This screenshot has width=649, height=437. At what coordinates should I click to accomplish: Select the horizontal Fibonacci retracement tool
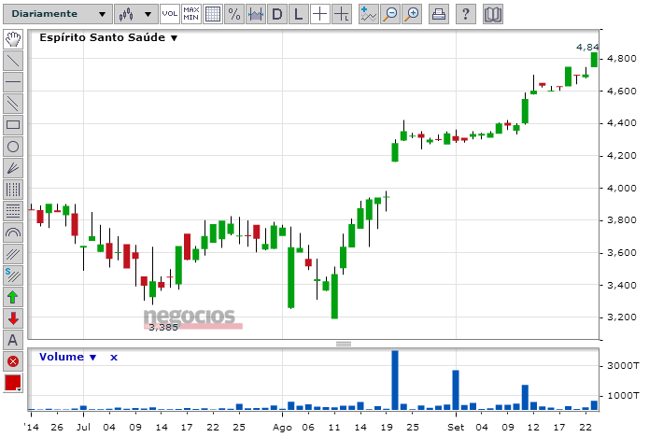(13, 211)
